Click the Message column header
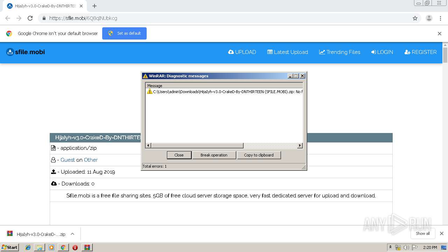The width and height of the screenshot is (448, 252). point(224,85)
